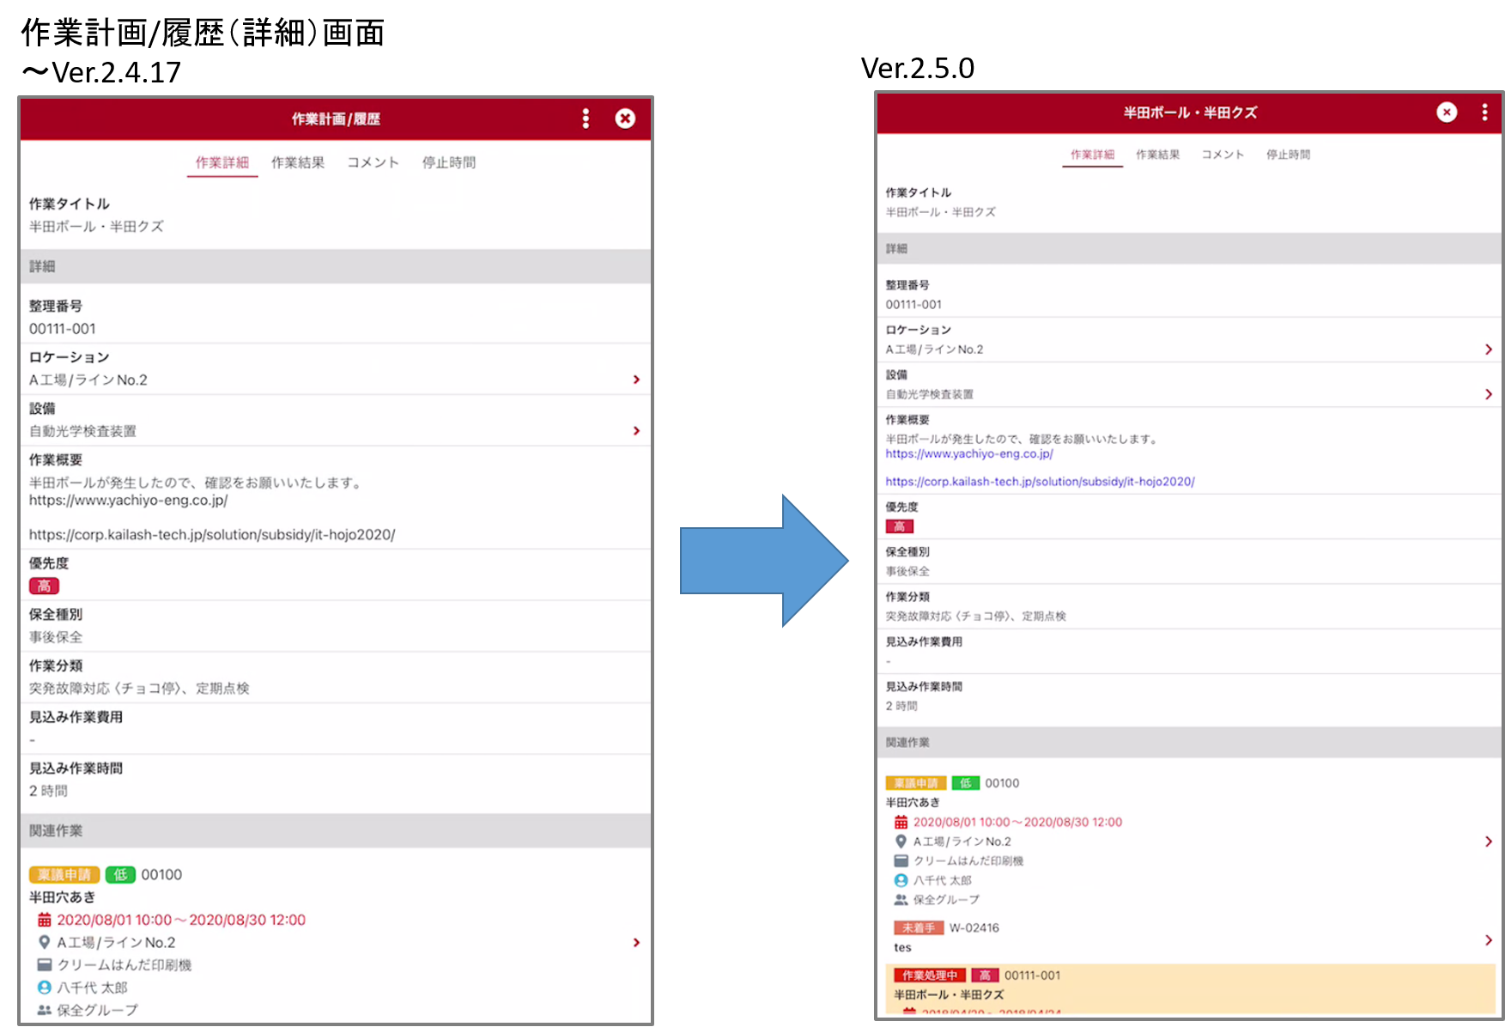
Task: Click the calendar icon in left panel's related work
Action: tap(44, 920)
